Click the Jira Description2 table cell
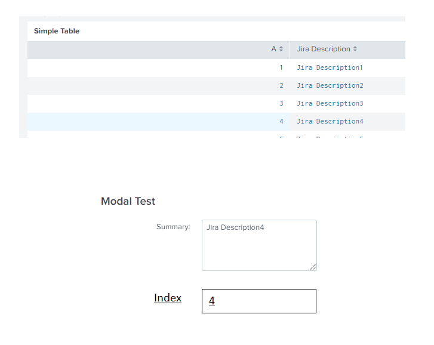The width and height of the screenshot is (434, 345). pyautogui.click(x=330, y=85)
